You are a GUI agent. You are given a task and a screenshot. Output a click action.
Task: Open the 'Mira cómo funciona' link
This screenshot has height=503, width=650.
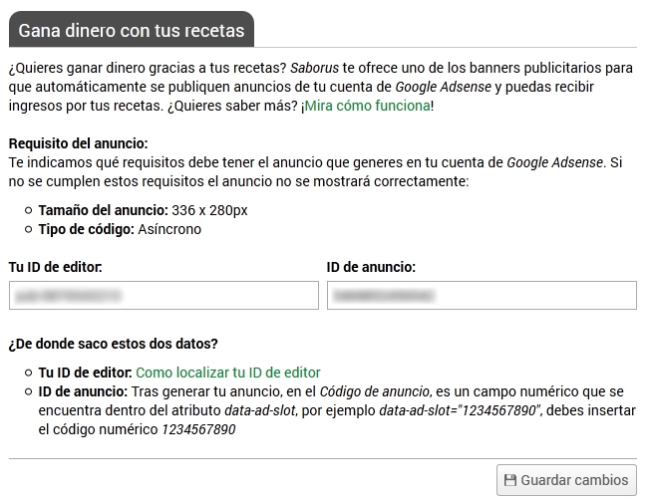click(368, 106)
